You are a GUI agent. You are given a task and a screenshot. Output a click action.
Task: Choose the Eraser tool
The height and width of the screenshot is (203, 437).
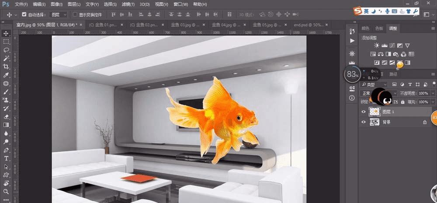pos(6,117)
